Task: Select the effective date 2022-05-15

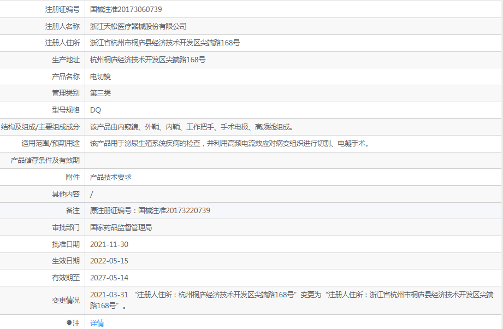Action: point(109,261)
